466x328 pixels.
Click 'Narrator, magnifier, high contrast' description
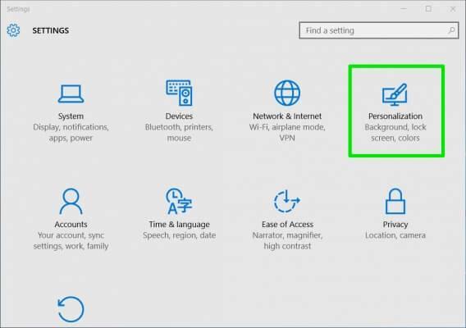(287, 240)
